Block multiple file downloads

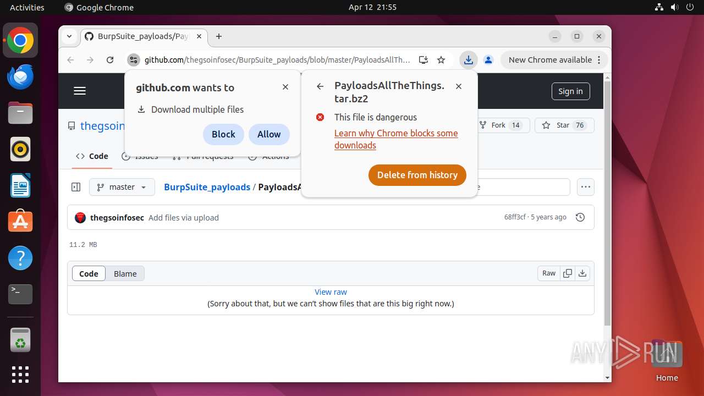[223, 134]
